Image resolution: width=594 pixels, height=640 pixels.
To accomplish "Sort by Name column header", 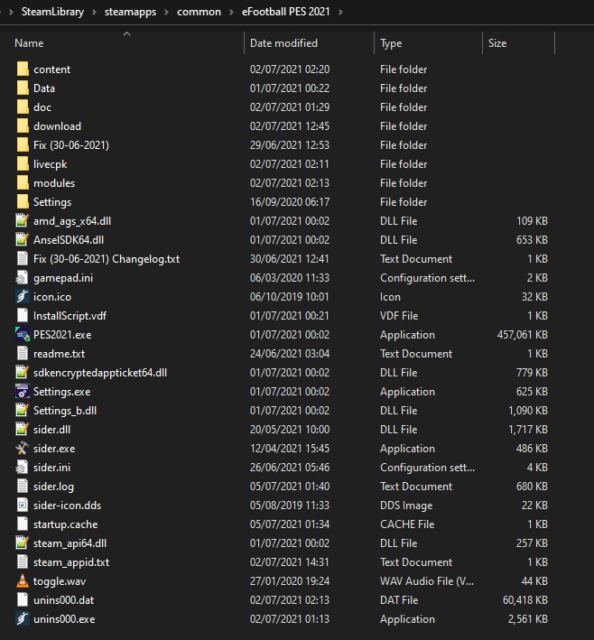I will [29, 42].
